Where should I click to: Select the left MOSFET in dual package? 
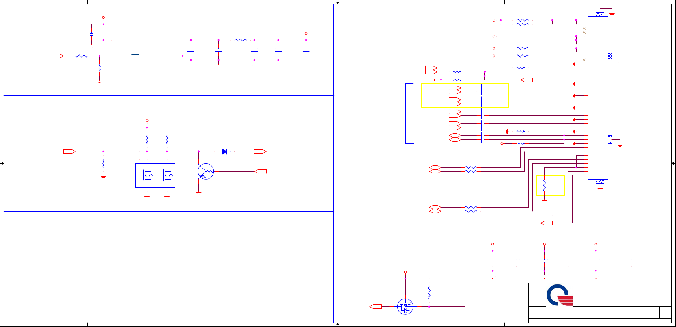(147, 175)
